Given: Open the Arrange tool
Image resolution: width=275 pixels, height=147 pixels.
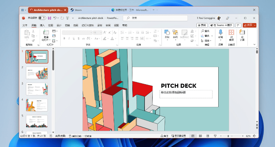Looking at the screenshot, I should [175, 32].
